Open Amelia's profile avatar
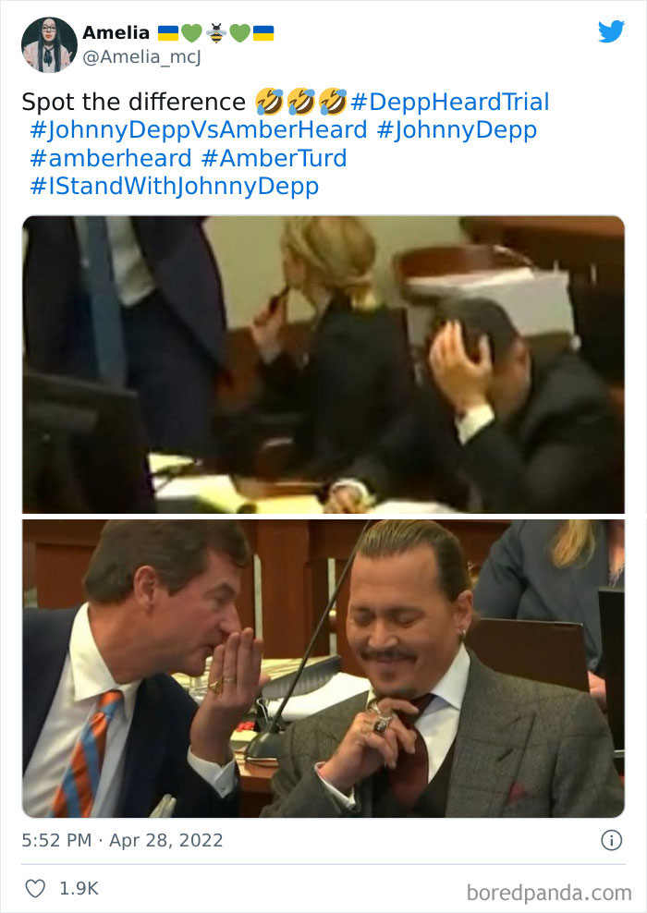 point(49,45)
